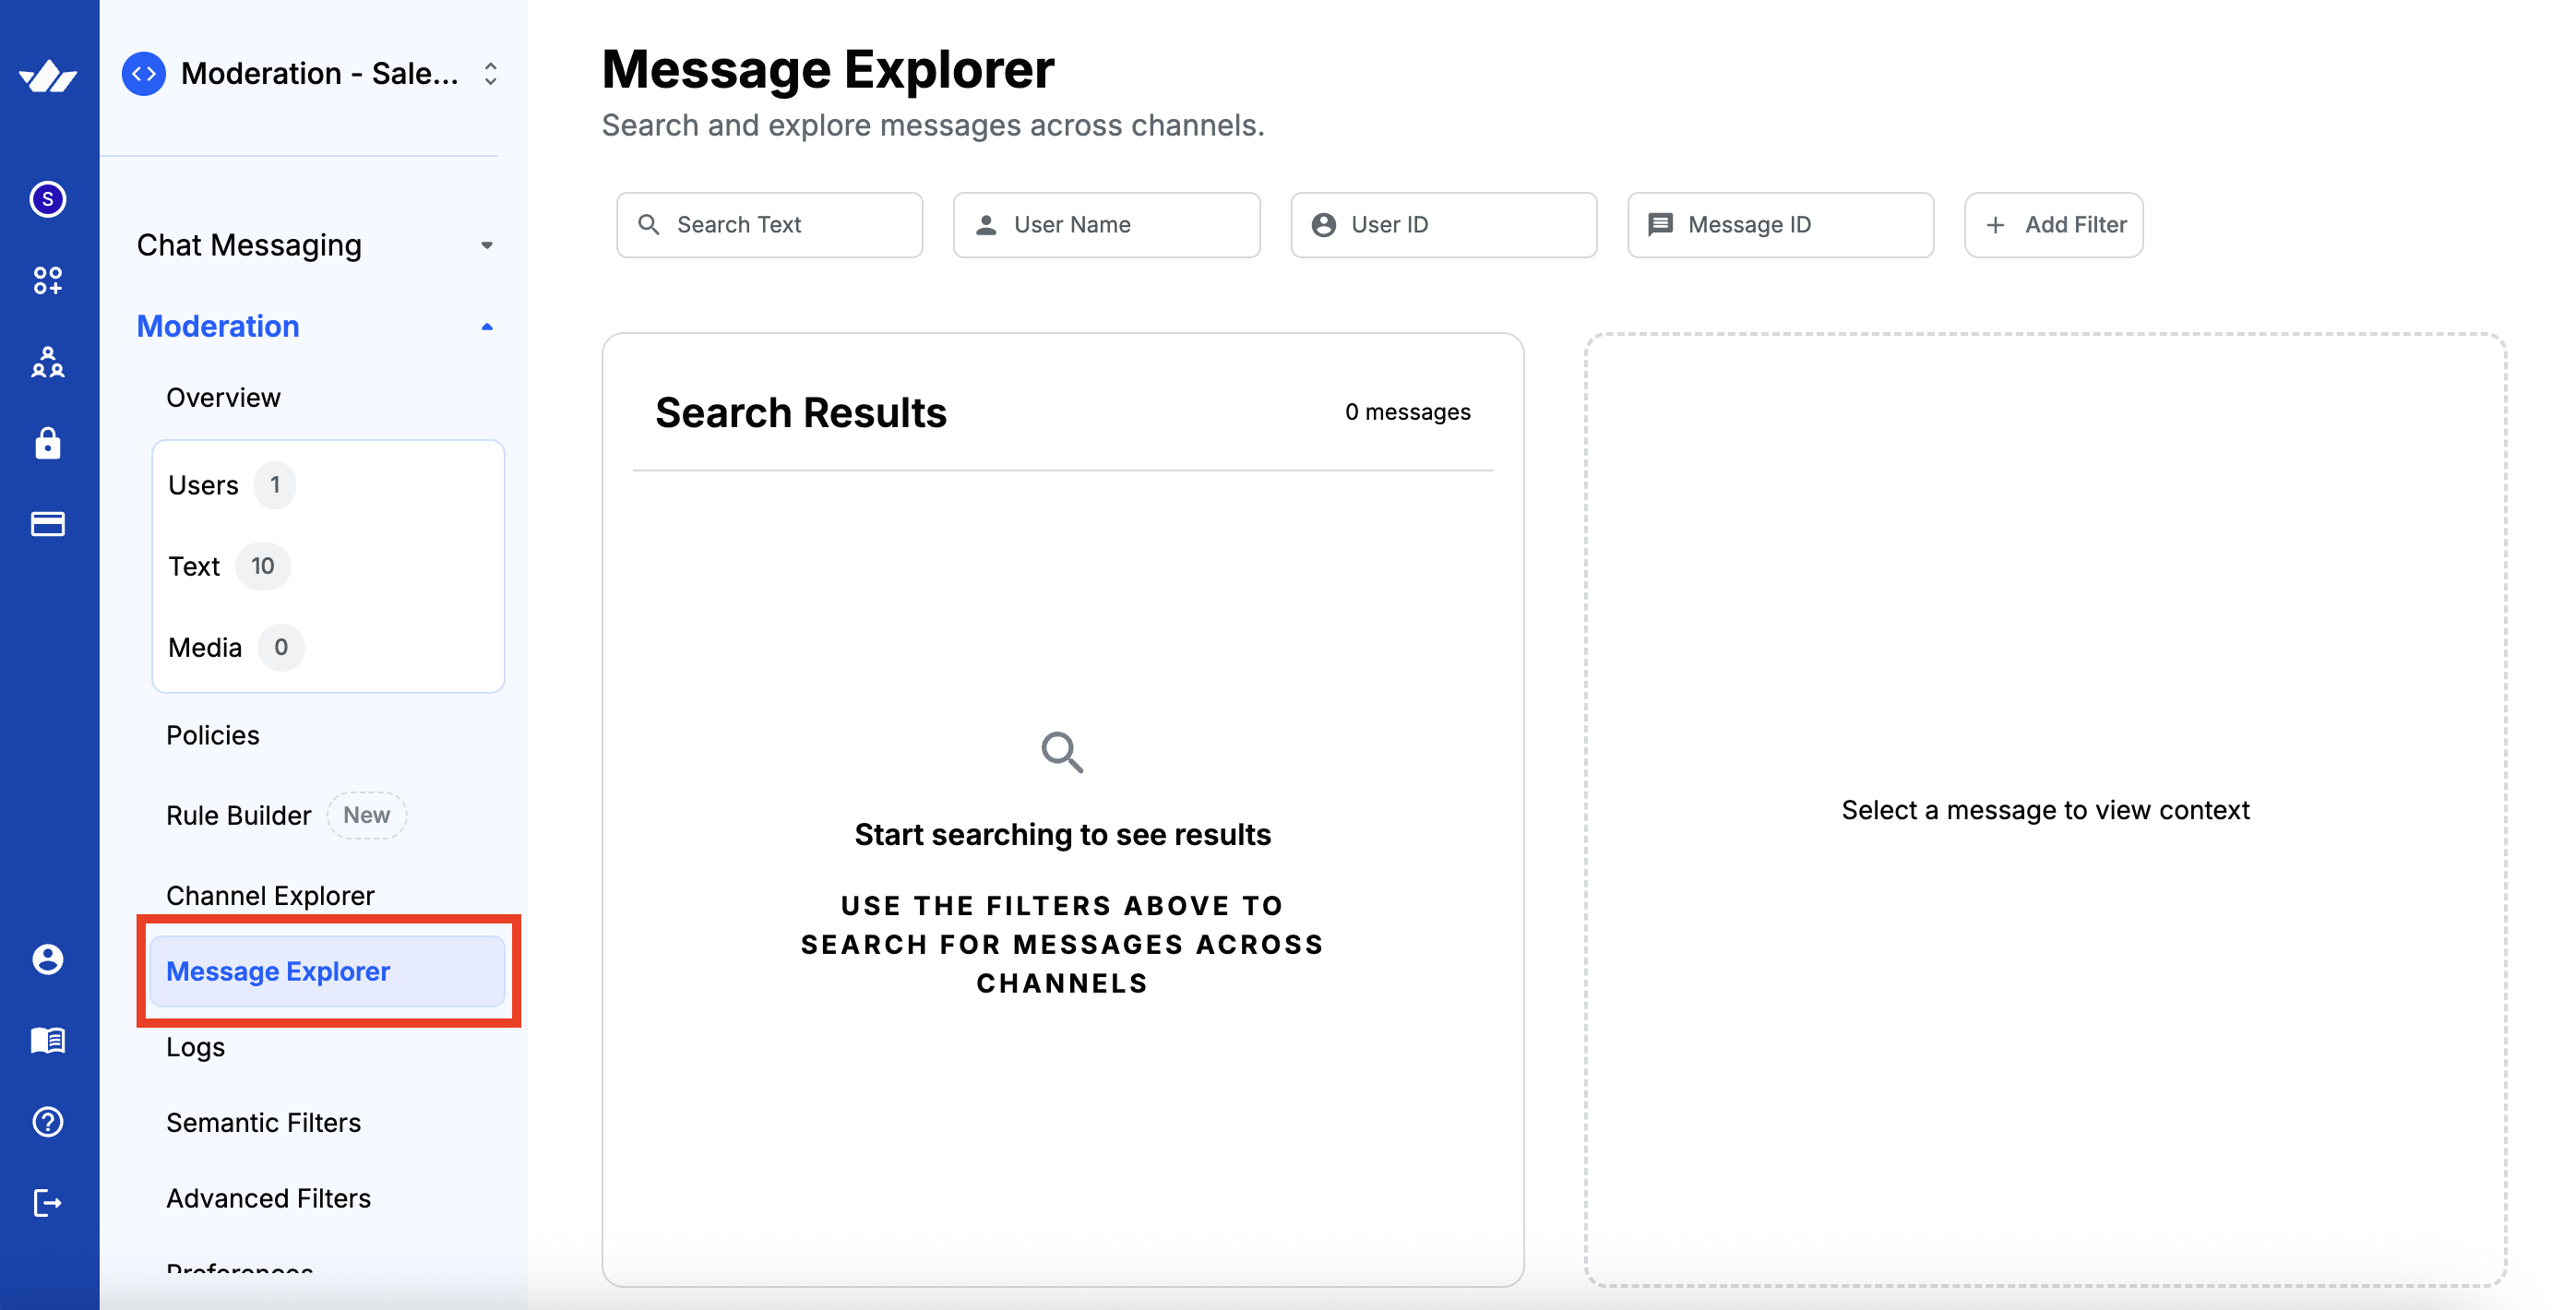Image resolution: width=2576 pixels, height=1310 pixels.
Task: Open the Semantic Filters page
Action: click(x=264, y=1122)
